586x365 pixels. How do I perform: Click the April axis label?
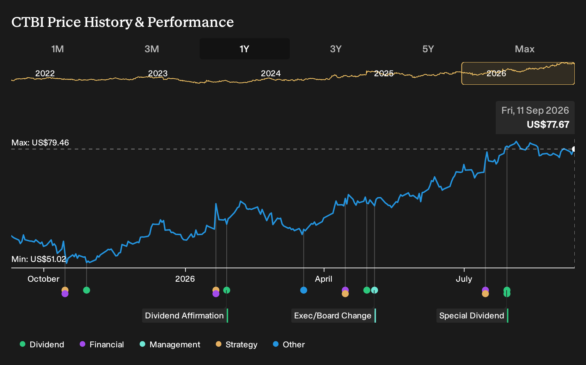coord(324,279)
